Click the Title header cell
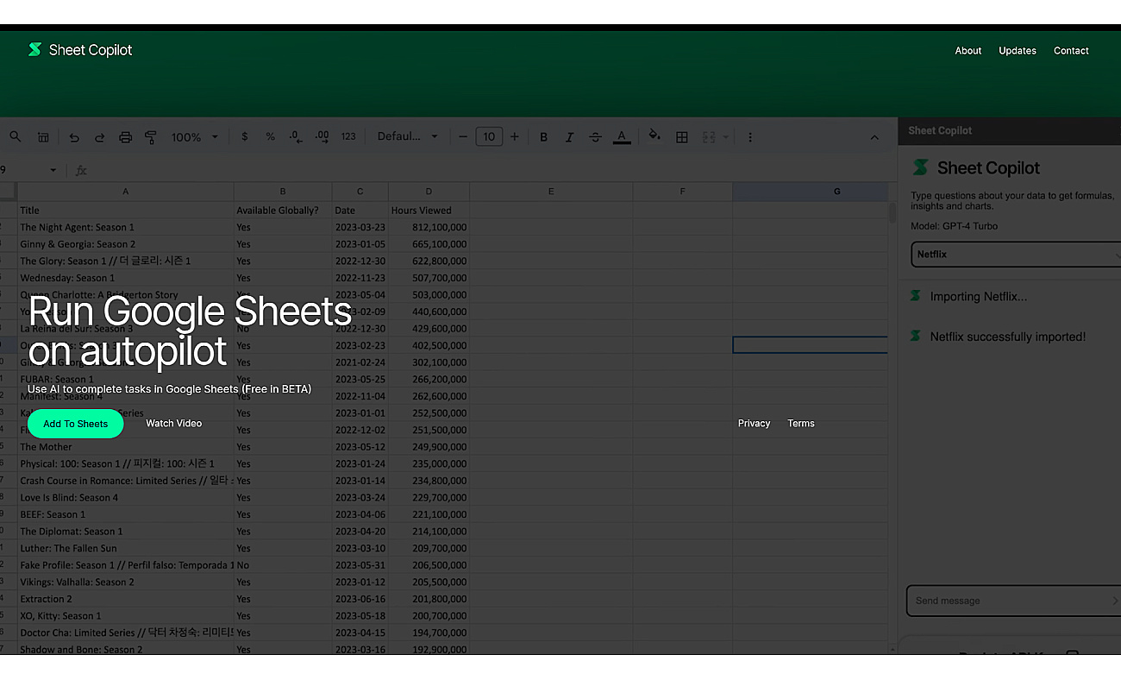 tap(125, 211)
